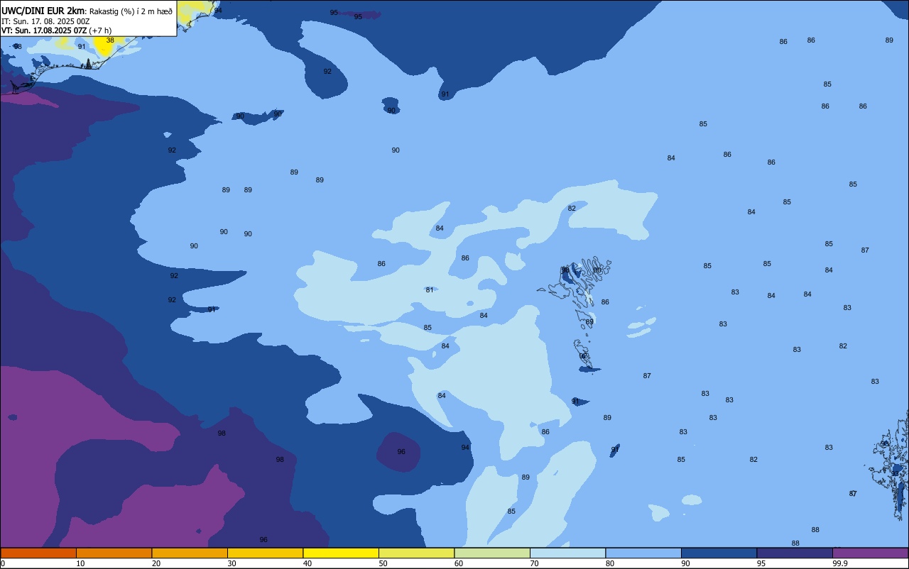The height and width of the screenshot is (569, 909).
Task: Click the legend tick label "60"
Action: point(459,563)
